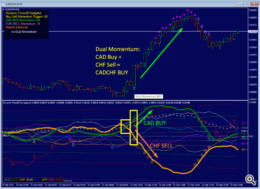The width and height of the screenshot is (260, 189).
Task: Click 'Buy Sell Momentum Trigger= 20' text
Action: click(27, 17)
